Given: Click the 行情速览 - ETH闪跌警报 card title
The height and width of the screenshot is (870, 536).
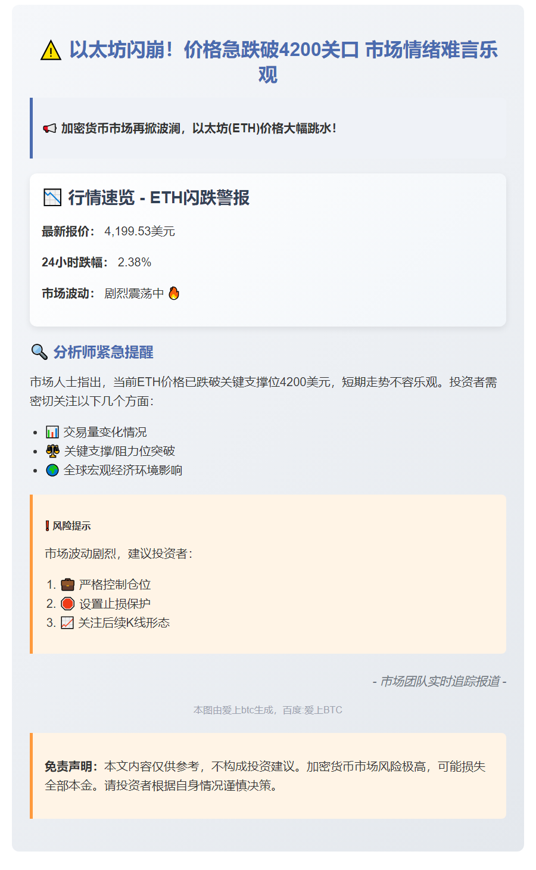Looking at the screenshot, I should coord(158,197).
